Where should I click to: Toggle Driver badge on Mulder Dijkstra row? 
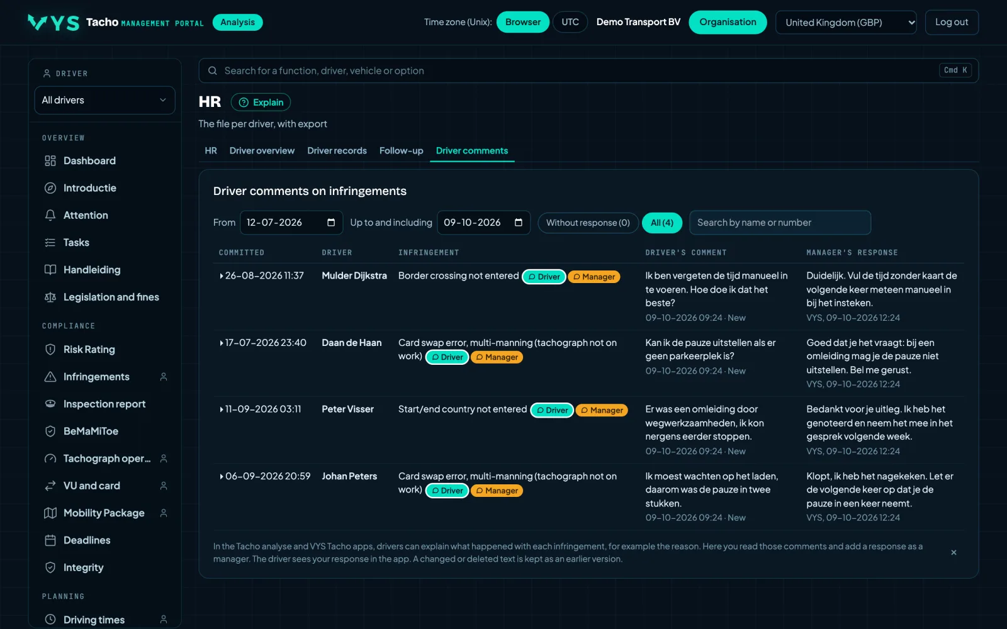point(544,277)
